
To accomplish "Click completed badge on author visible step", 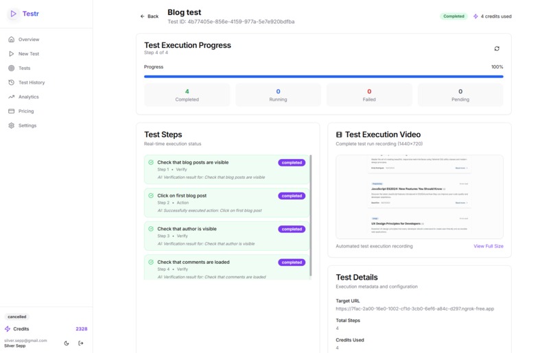I will pyautogui.click(x=292, y=229).
